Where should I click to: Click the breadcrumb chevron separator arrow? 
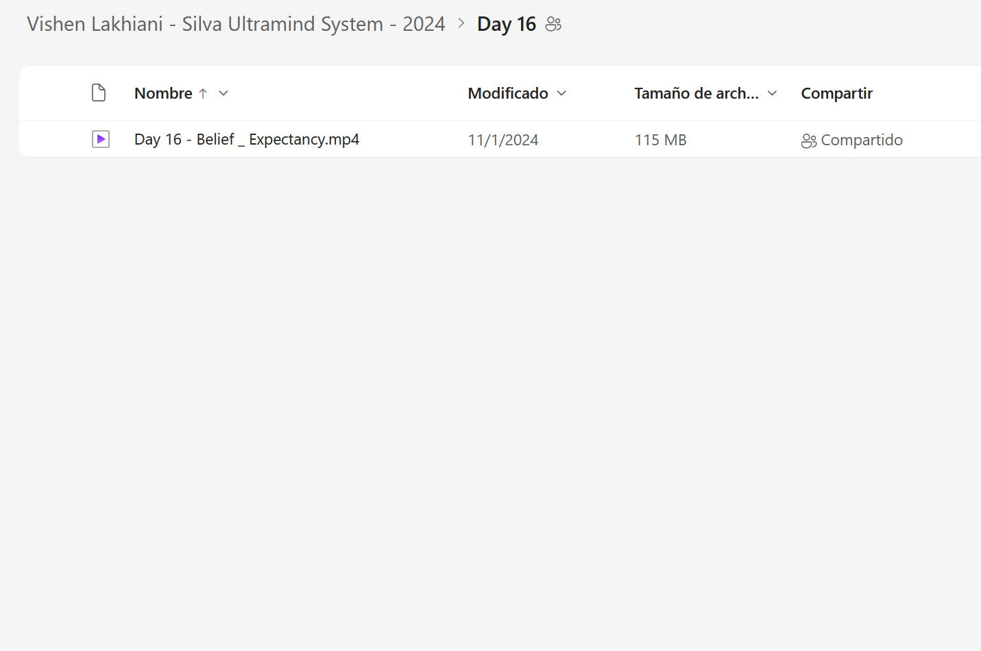(x=461, y=24)
